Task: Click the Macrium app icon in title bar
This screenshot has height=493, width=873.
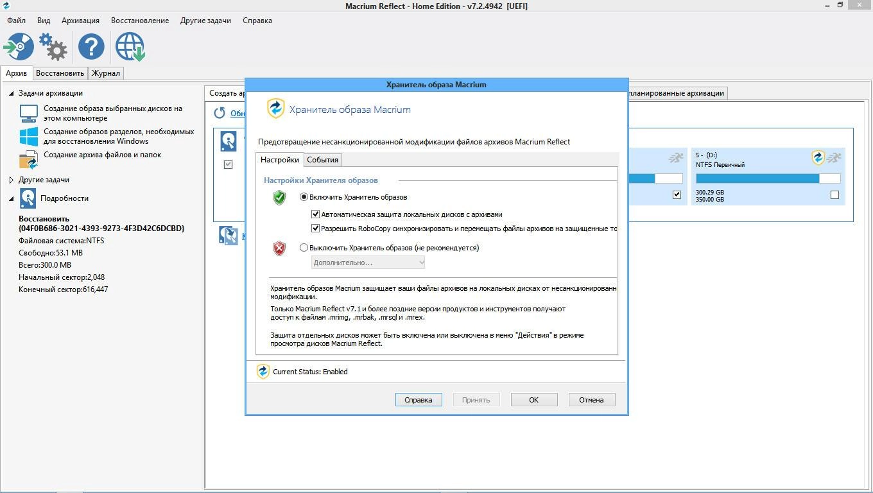Action: coord(6,6)
